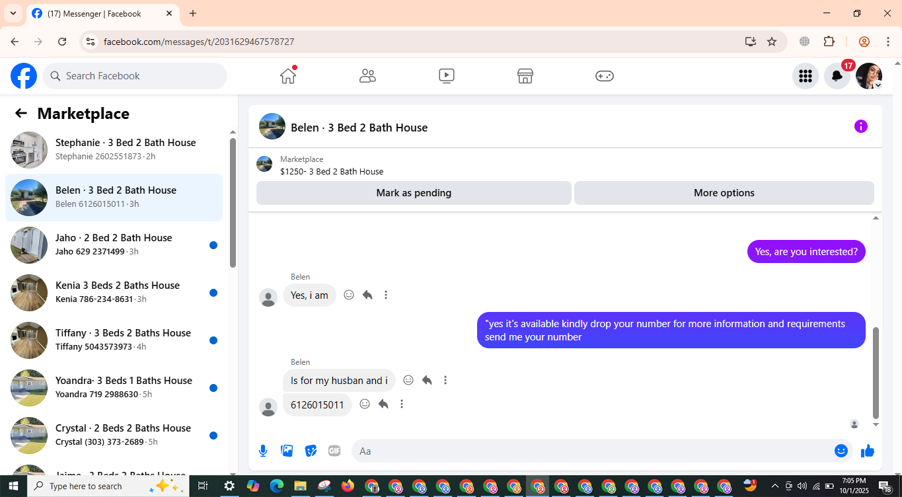The image size is (902, 497).
Task: Choose a sticker from the sticker icon
Action: (311, 451)
